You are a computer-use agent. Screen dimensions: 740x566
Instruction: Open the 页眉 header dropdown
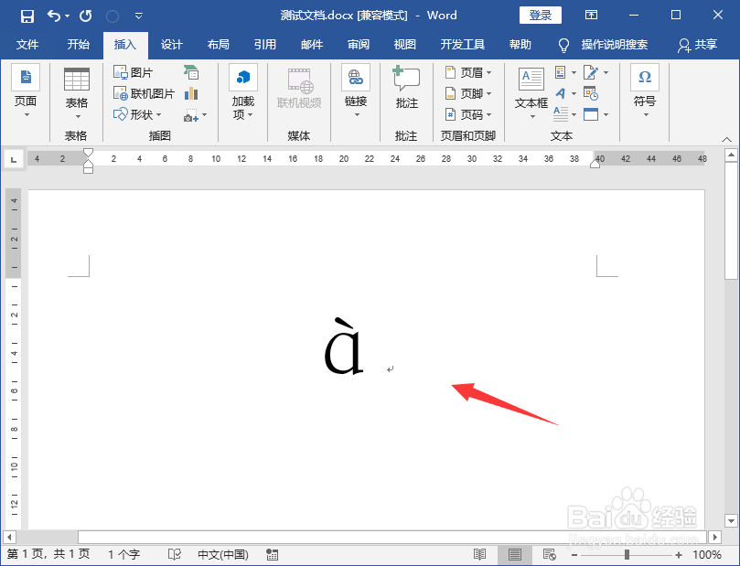[468, 72]
